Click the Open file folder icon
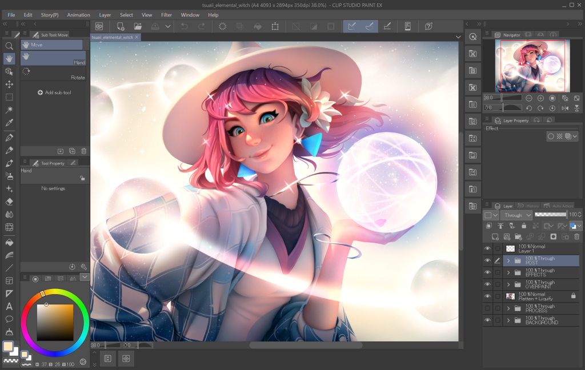Viewport: 585px width, 370px height. click(x=138, y=26)
